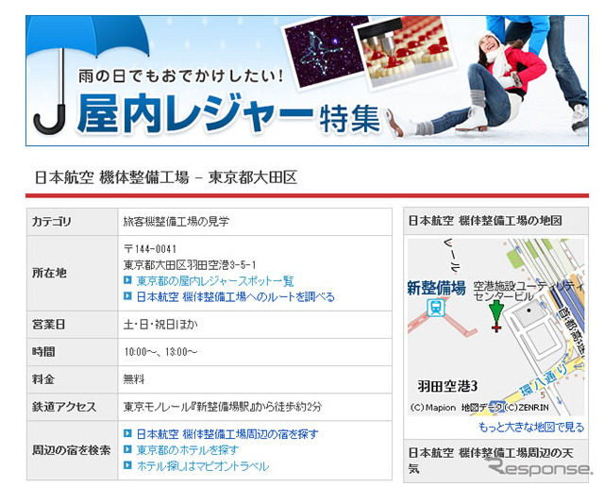Open 東京都の屋内レジャースポット一覧 link
Viewport: 604px width, 487px height.
(215, 281)
